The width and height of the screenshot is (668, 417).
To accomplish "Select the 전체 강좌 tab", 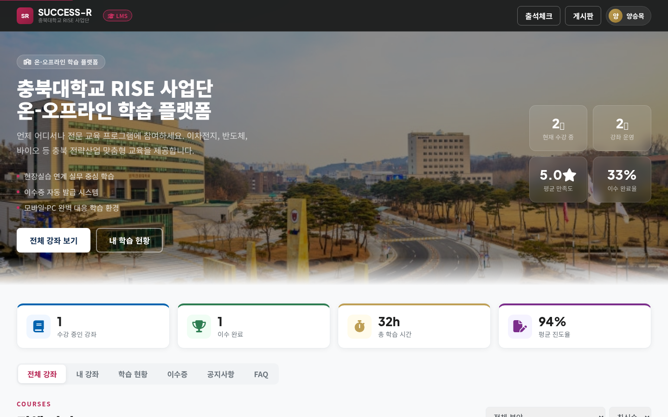I will (x=42, y=374).
